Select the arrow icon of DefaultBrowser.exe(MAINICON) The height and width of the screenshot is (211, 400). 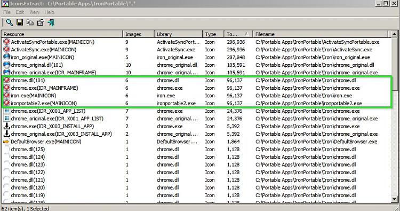(x=6, y=141)
